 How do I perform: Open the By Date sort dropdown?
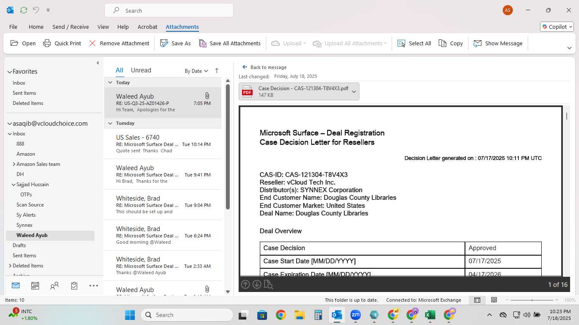(196, 71)
